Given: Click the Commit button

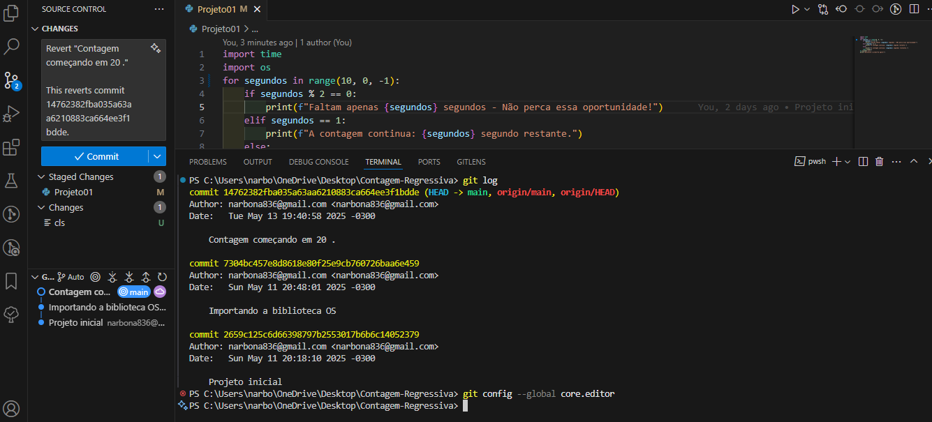Looking at the screenshot, I should [95, 156].
